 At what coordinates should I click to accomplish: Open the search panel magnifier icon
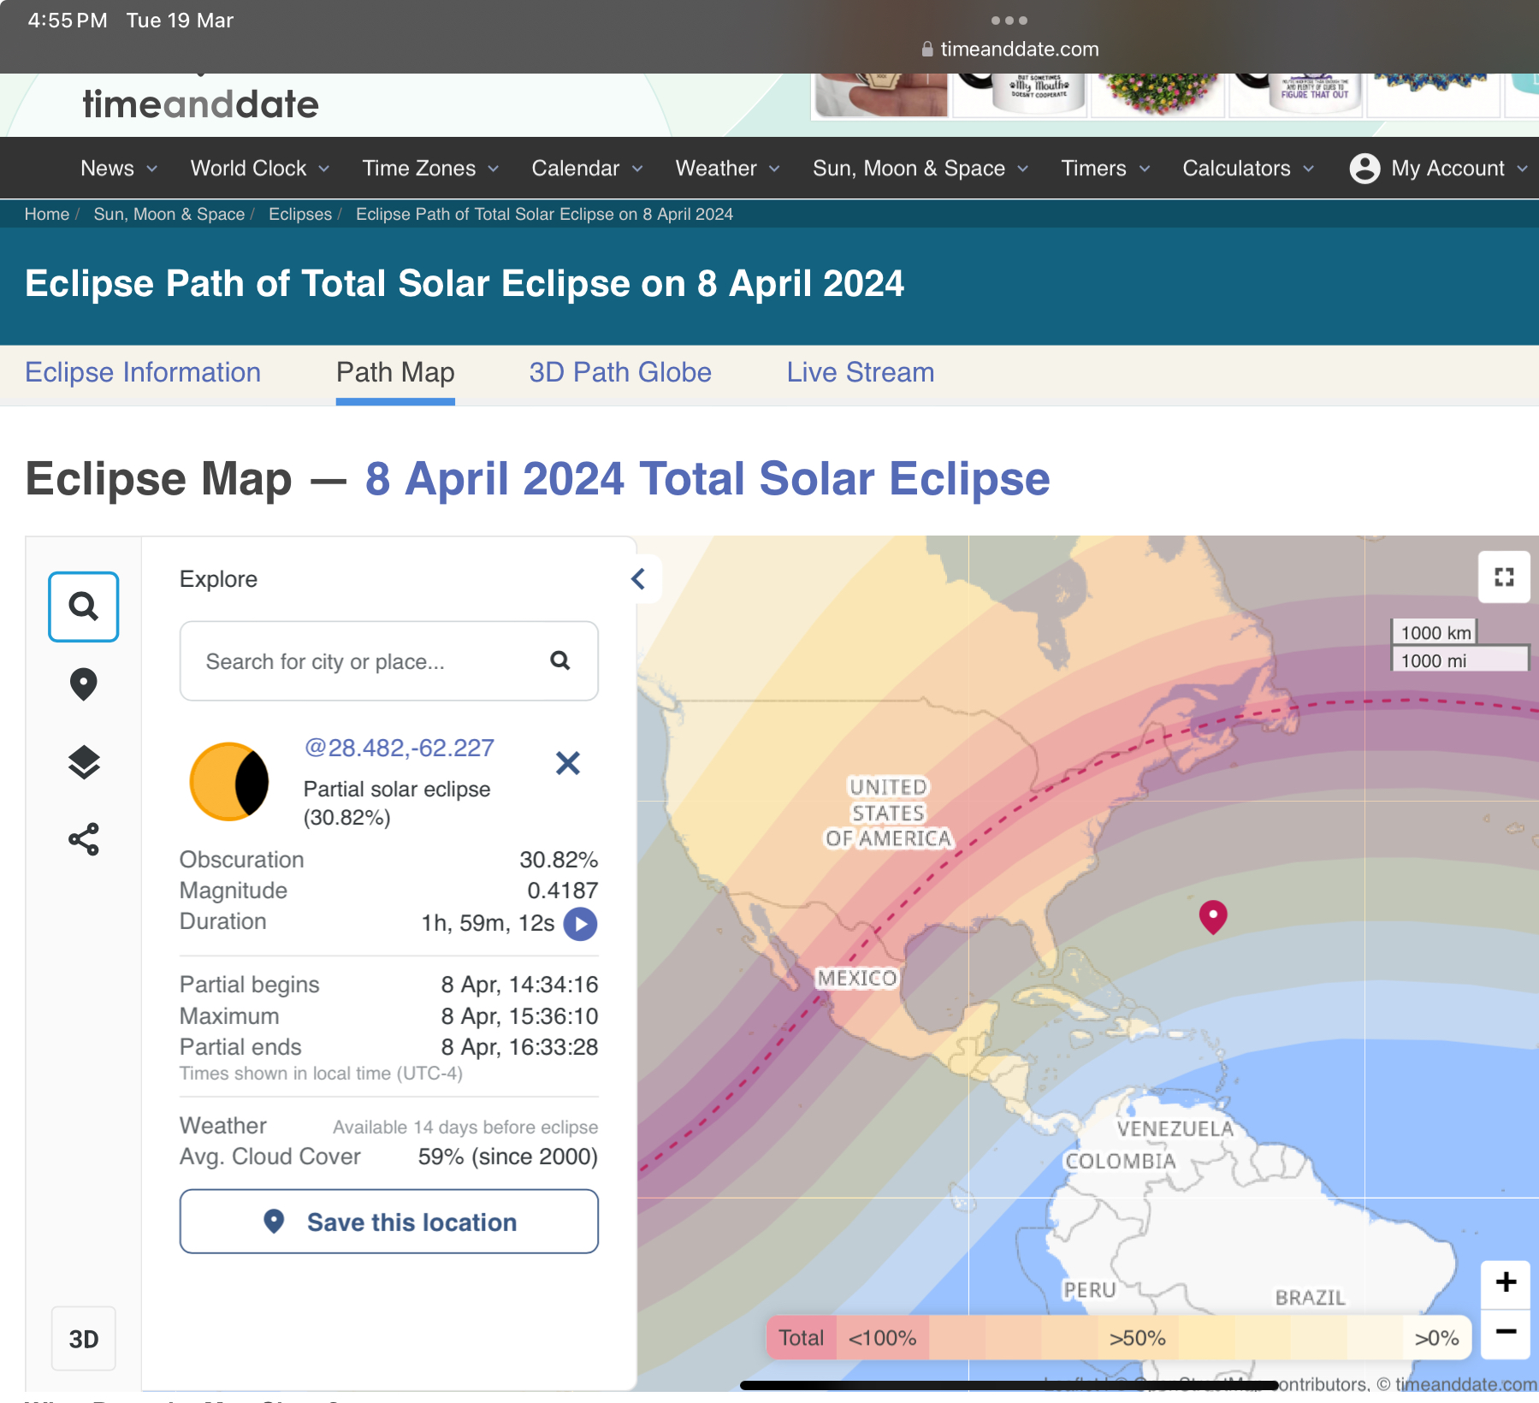coord(83,607)
